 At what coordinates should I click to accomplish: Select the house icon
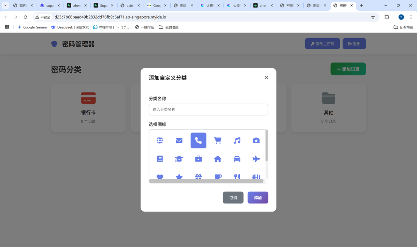(x=218, y=159)
